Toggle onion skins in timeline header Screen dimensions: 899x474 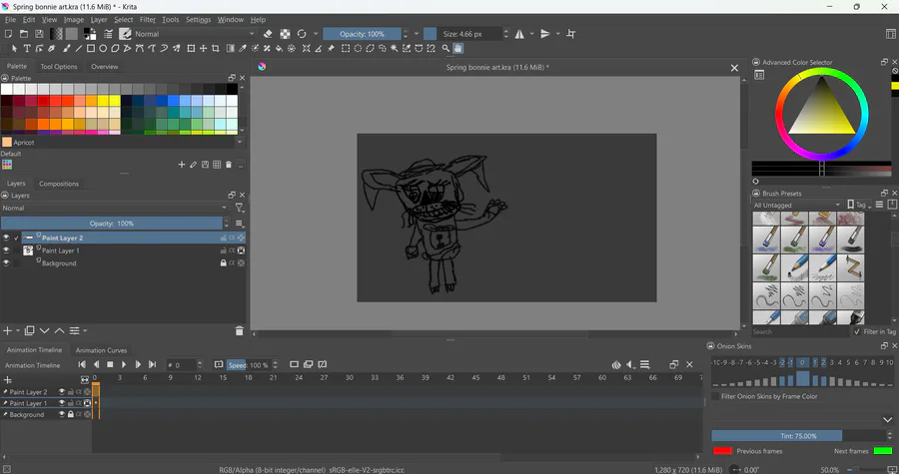click(616, 364)
